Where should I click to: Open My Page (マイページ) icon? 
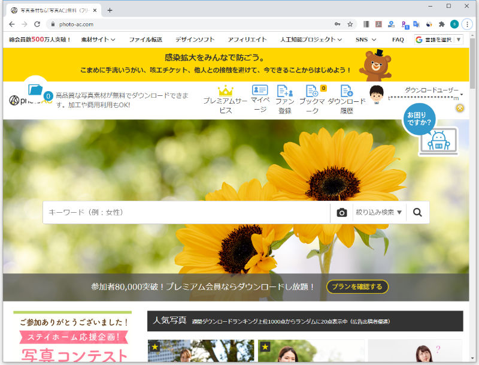point(260,91)
